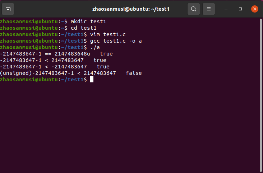Click the 'gcc test1.c -o a' command
Image resolution: width=263 pixels, height=173 pixels.
coord(116,41)
